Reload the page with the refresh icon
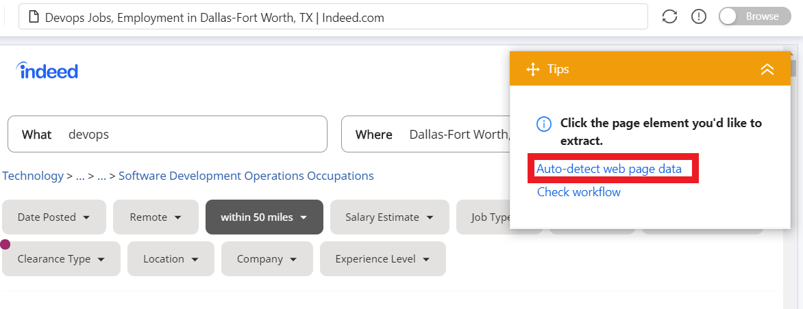 (669, 16)
